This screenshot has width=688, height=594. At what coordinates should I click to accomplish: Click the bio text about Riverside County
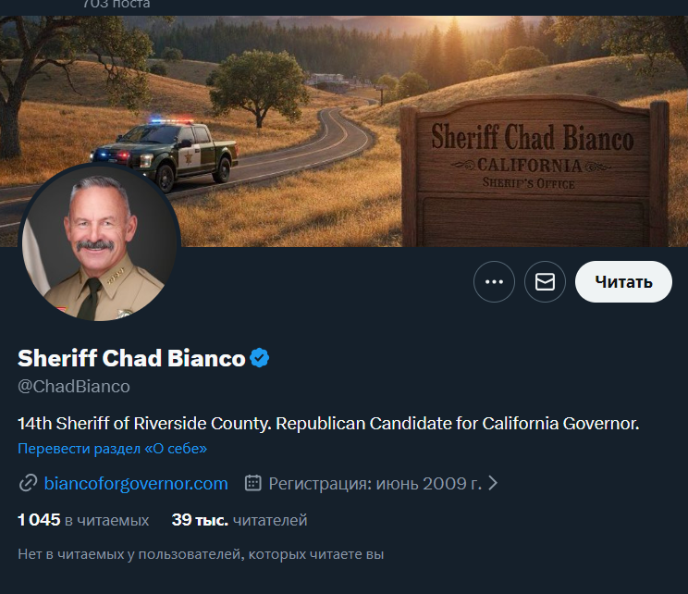328,423
